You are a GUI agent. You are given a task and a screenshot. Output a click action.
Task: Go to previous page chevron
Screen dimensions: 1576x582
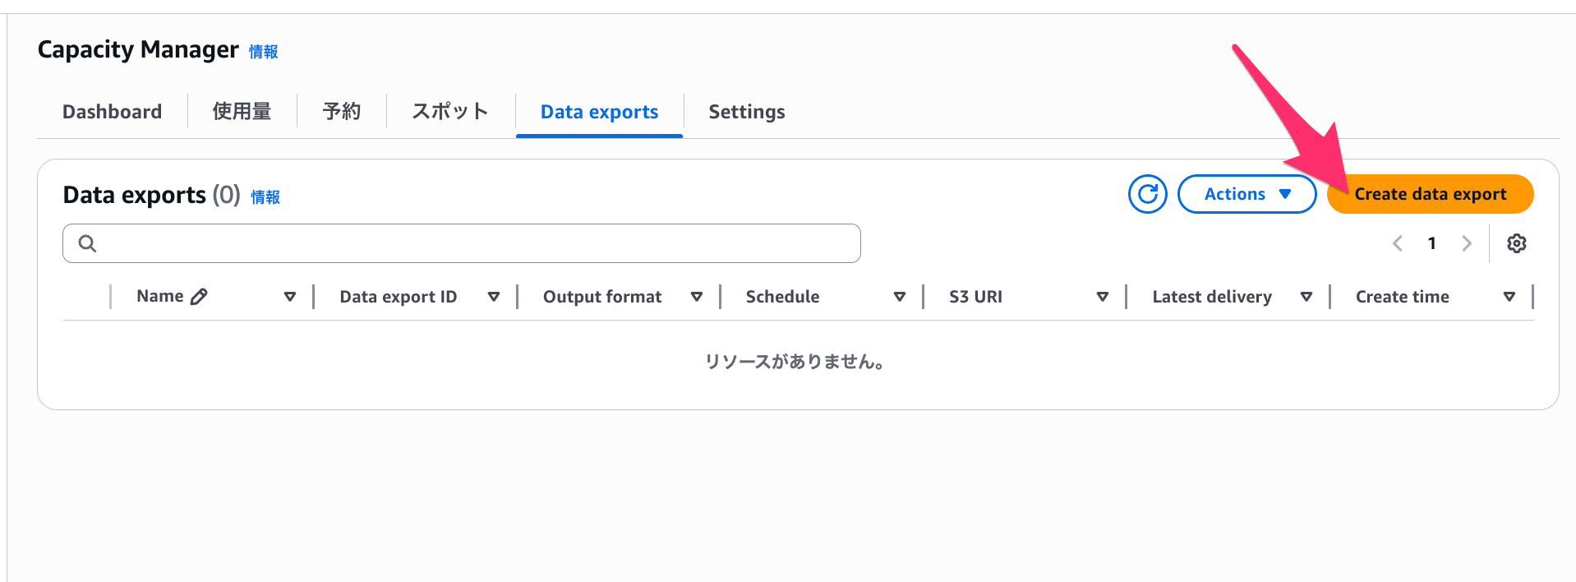click(1398, 243)
